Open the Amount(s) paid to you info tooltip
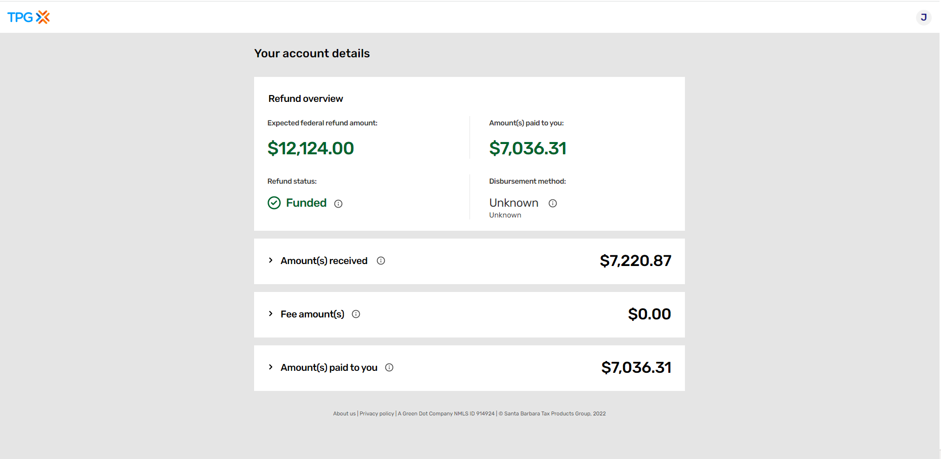 pyautogui.click(x=389, y=367)
